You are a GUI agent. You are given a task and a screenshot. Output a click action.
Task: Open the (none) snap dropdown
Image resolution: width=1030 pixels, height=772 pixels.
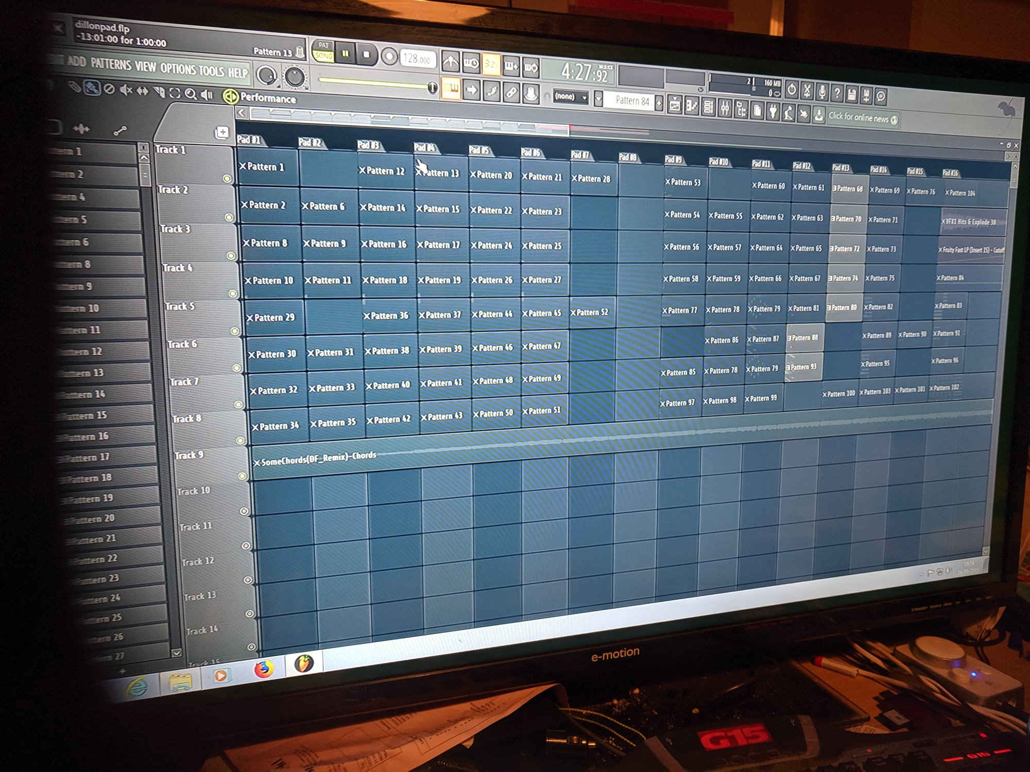pyautogui.click(x=571, y=96)
